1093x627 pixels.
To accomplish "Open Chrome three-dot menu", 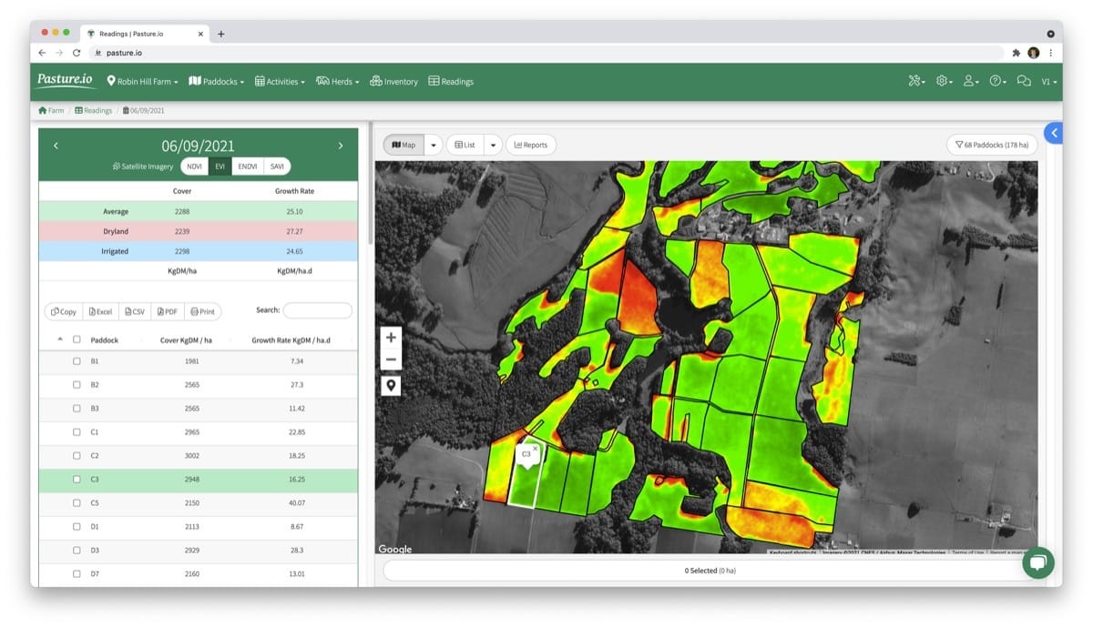I will [1050, 53].
